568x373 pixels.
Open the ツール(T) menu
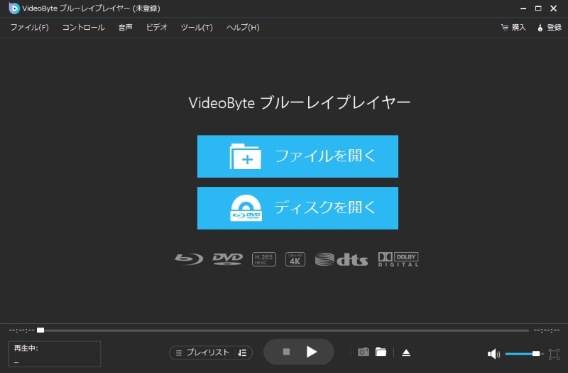197,28
